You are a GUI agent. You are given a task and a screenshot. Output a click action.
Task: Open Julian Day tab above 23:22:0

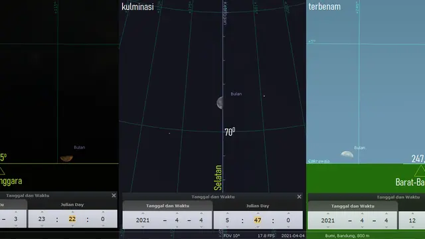coord(72,204)
